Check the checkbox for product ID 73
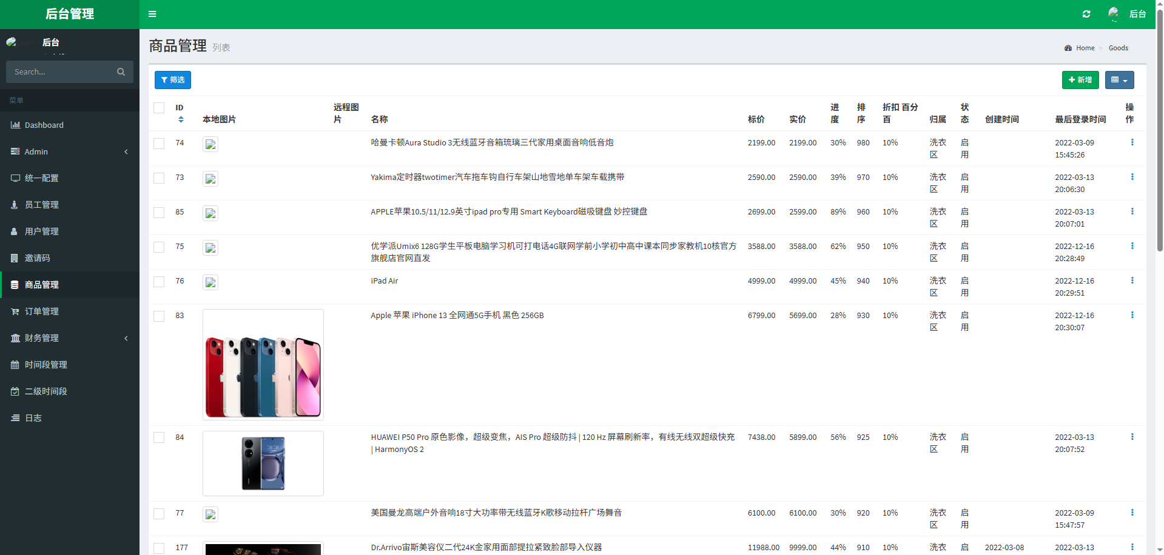Screen dimensions: 1164x555 [x=159, y=178]
